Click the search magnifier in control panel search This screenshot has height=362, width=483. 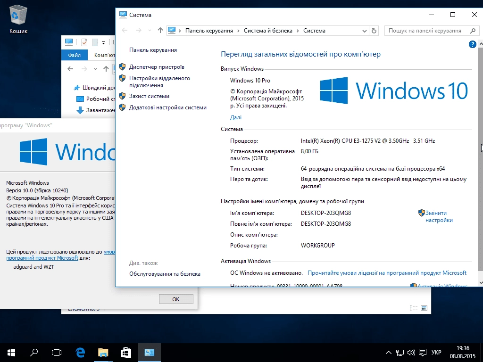coord(473,31)
